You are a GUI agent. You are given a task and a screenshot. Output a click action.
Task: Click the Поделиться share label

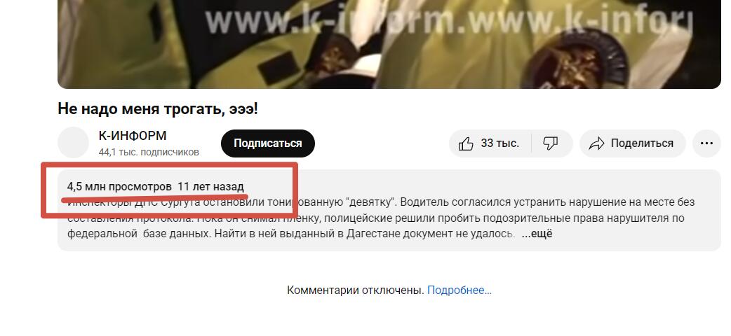[642, 143]
